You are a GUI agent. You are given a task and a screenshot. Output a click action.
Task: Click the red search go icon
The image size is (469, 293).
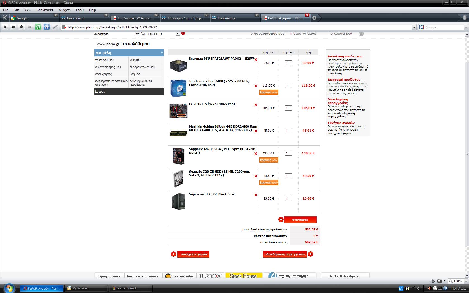click(183, 33)
